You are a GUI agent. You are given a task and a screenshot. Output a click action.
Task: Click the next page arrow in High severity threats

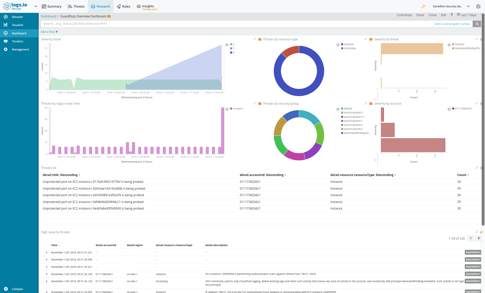pyautogui.click(x=478, y=238)
